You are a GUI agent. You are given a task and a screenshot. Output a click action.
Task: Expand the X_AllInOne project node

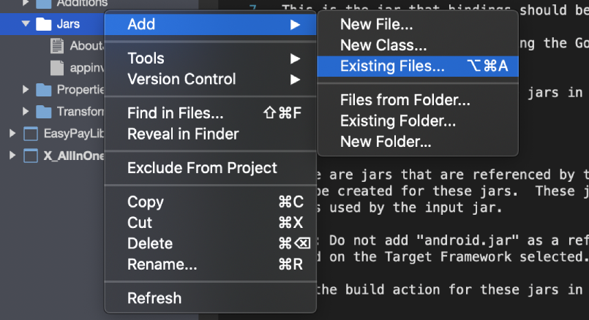[12, 155]
